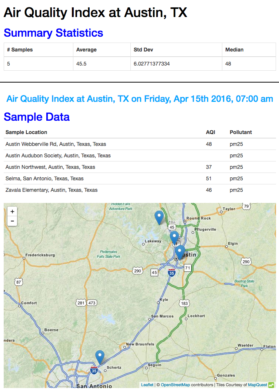Select the median value 48 in summary
The height and width of the screenshot is (391, 279).
(228, 64)
